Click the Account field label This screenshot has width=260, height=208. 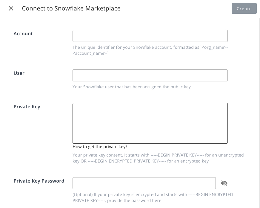23,34
